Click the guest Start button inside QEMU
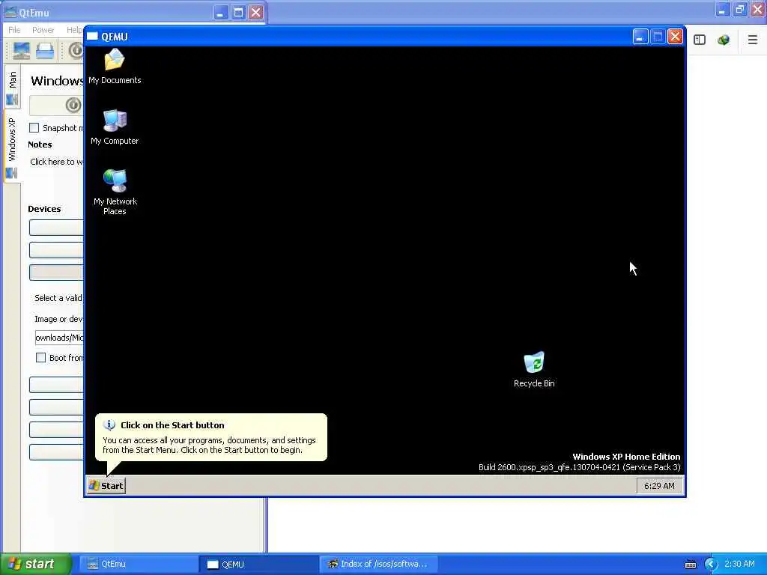 tap(106, 485)
